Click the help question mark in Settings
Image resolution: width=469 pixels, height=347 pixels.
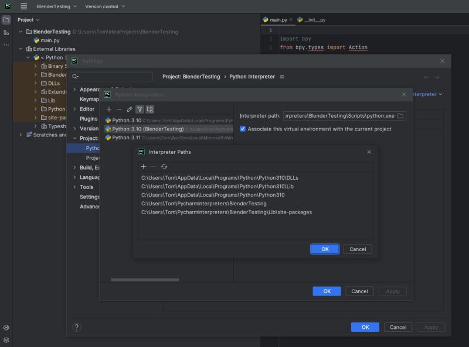[76, 327]
